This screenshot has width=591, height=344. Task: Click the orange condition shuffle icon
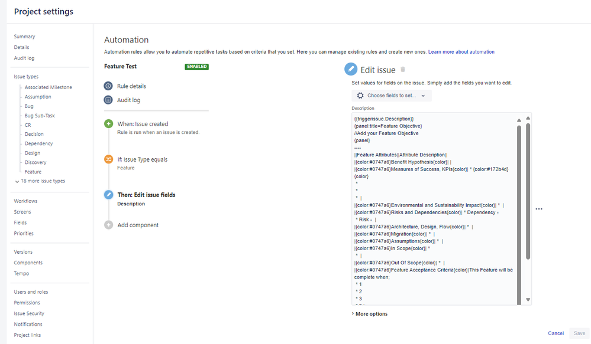point(108,159)
